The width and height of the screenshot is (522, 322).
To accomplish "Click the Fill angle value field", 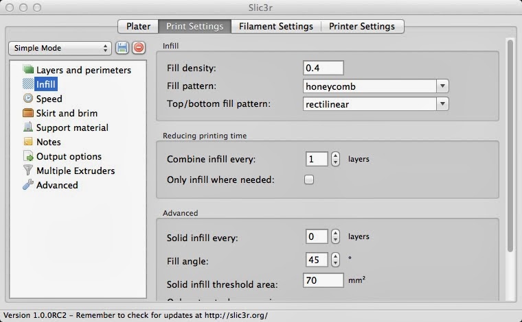I will click(317, 260).
